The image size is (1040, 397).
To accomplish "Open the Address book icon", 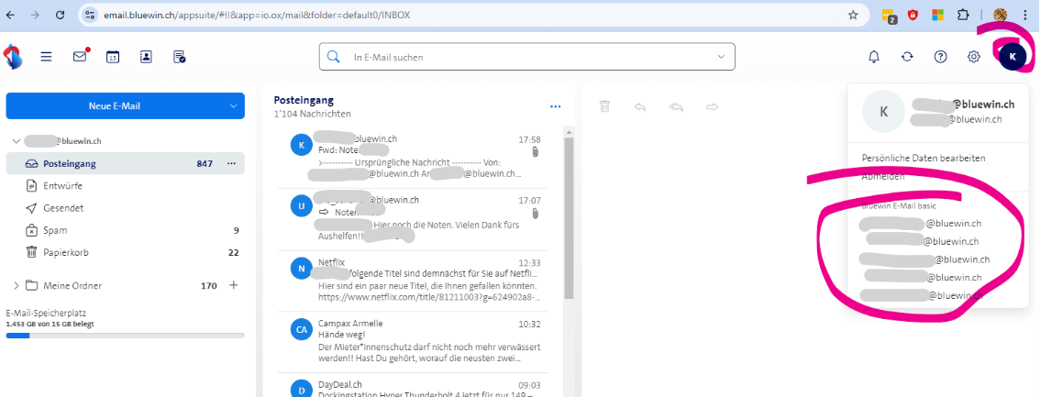I will coord(146,57).
